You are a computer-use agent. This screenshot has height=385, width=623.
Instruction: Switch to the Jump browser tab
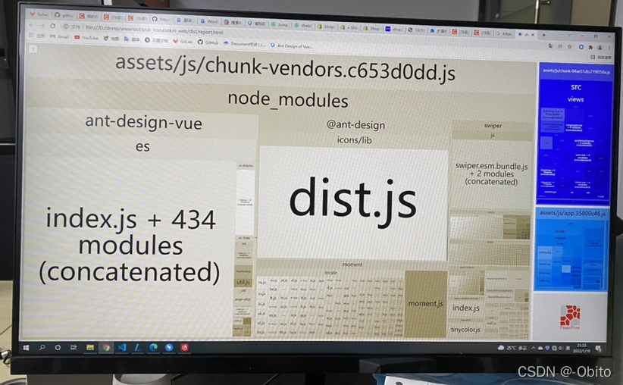[x=280, y=25]
